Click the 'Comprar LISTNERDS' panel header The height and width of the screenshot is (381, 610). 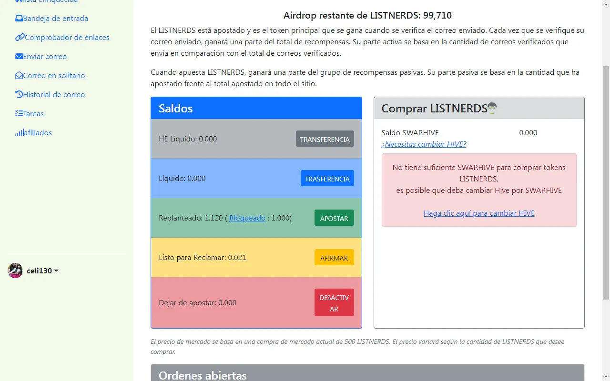click(x=479, y=108)
